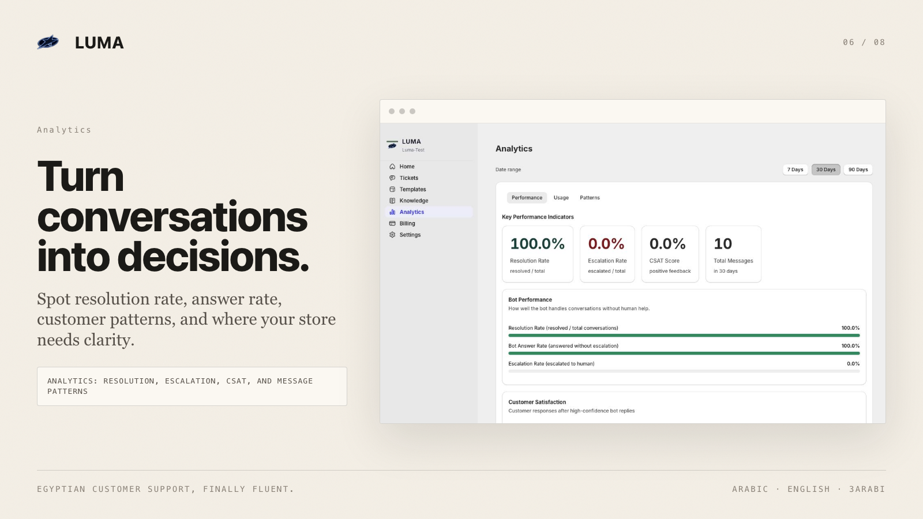Click the first window control dot
923x519 pixels.
(x=392, y=111)
